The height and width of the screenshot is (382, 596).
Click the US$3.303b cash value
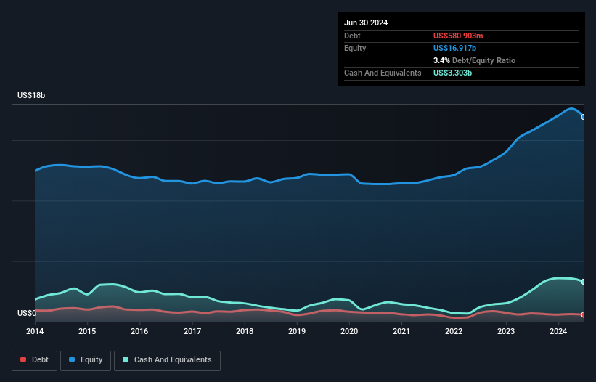coord(452,73)
